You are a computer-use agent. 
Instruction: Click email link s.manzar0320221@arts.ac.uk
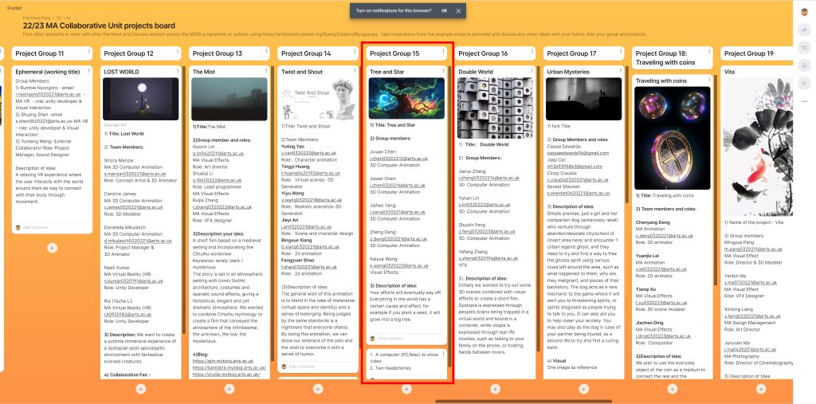[x=135, y=174]
